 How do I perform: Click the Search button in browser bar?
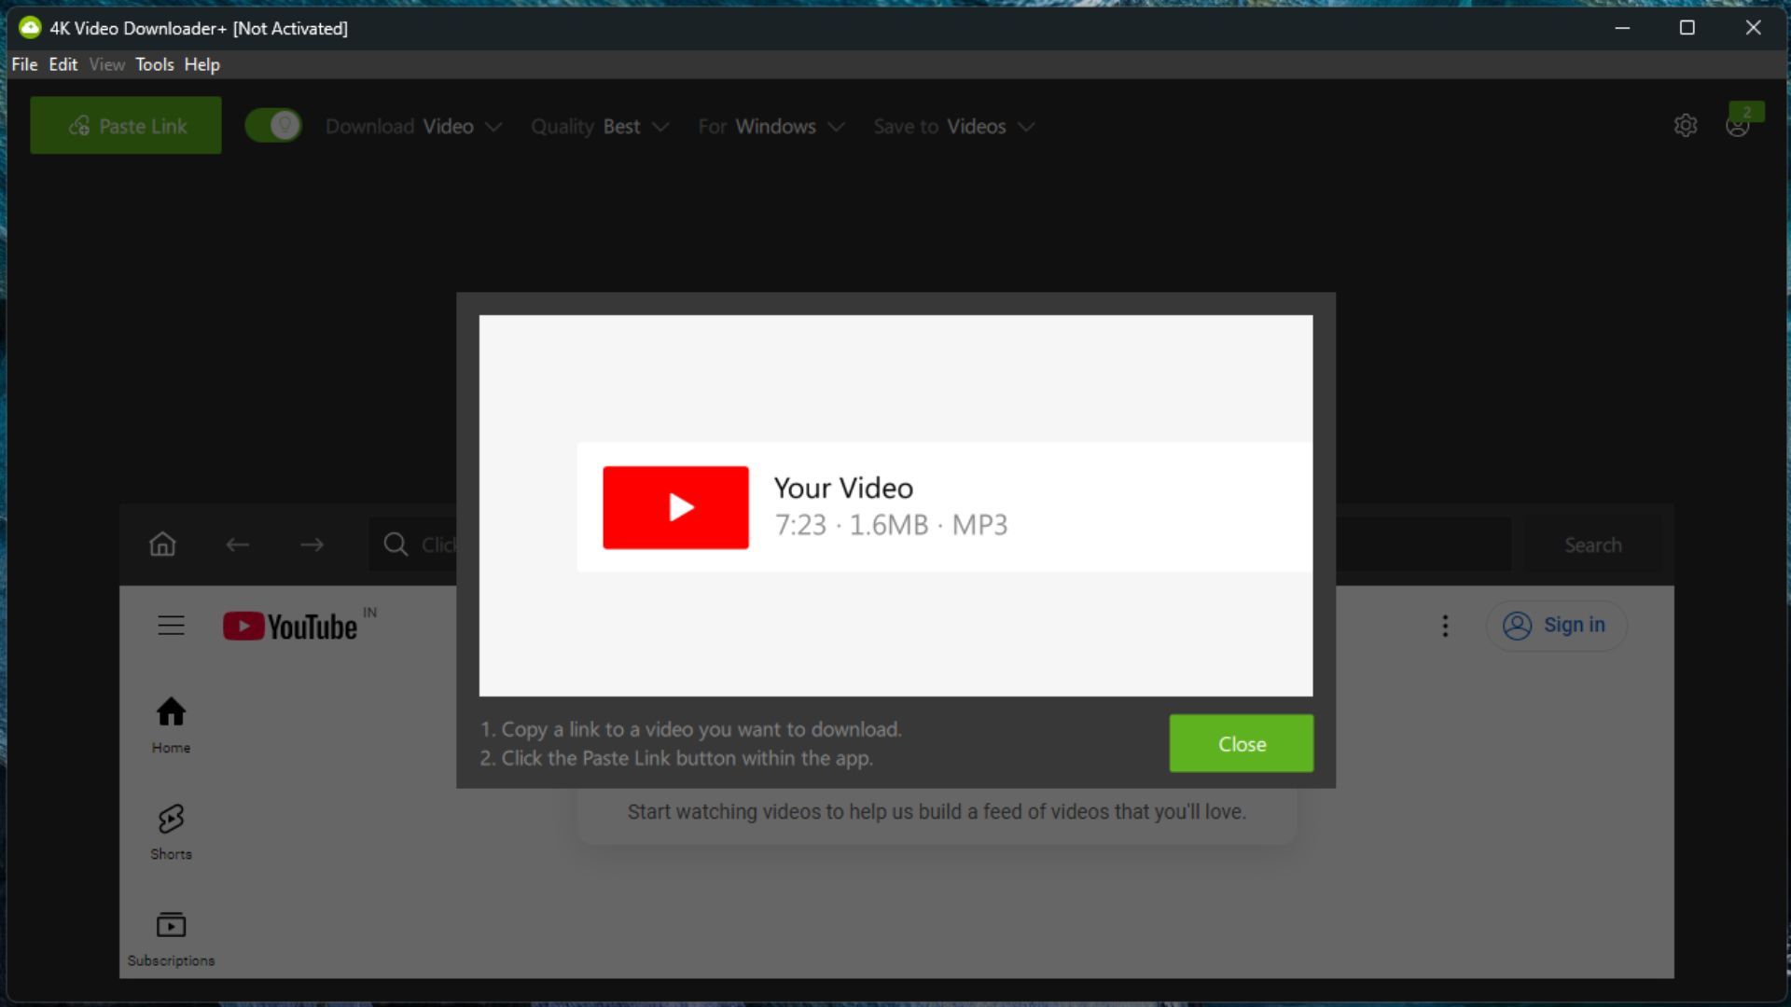1593,545
